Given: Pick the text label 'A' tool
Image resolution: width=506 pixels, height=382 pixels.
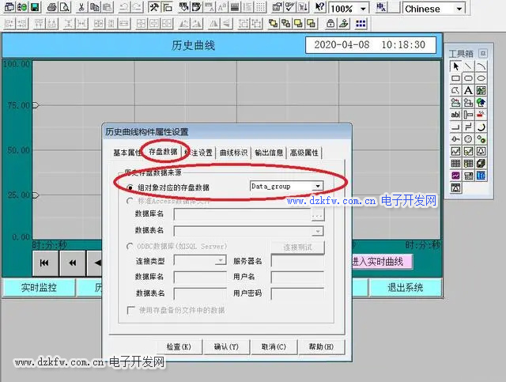Looking at the screenshot, I should pos(468,91).
